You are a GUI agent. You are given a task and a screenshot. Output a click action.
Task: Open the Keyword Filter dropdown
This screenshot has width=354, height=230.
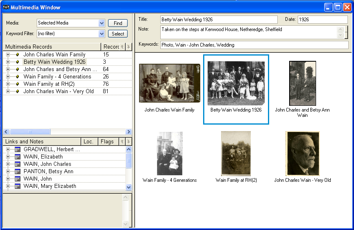(x=102, y=34)
